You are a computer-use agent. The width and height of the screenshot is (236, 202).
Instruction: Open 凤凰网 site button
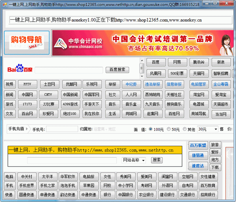[156, 73]
